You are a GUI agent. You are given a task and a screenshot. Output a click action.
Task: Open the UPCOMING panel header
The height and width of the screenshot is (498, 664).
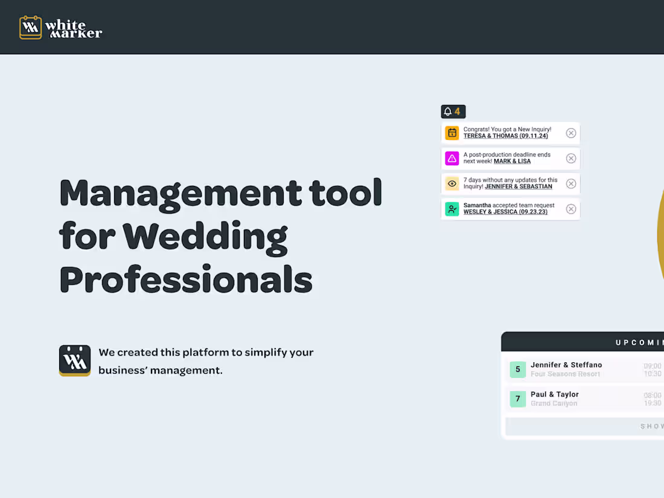point(640,341)
